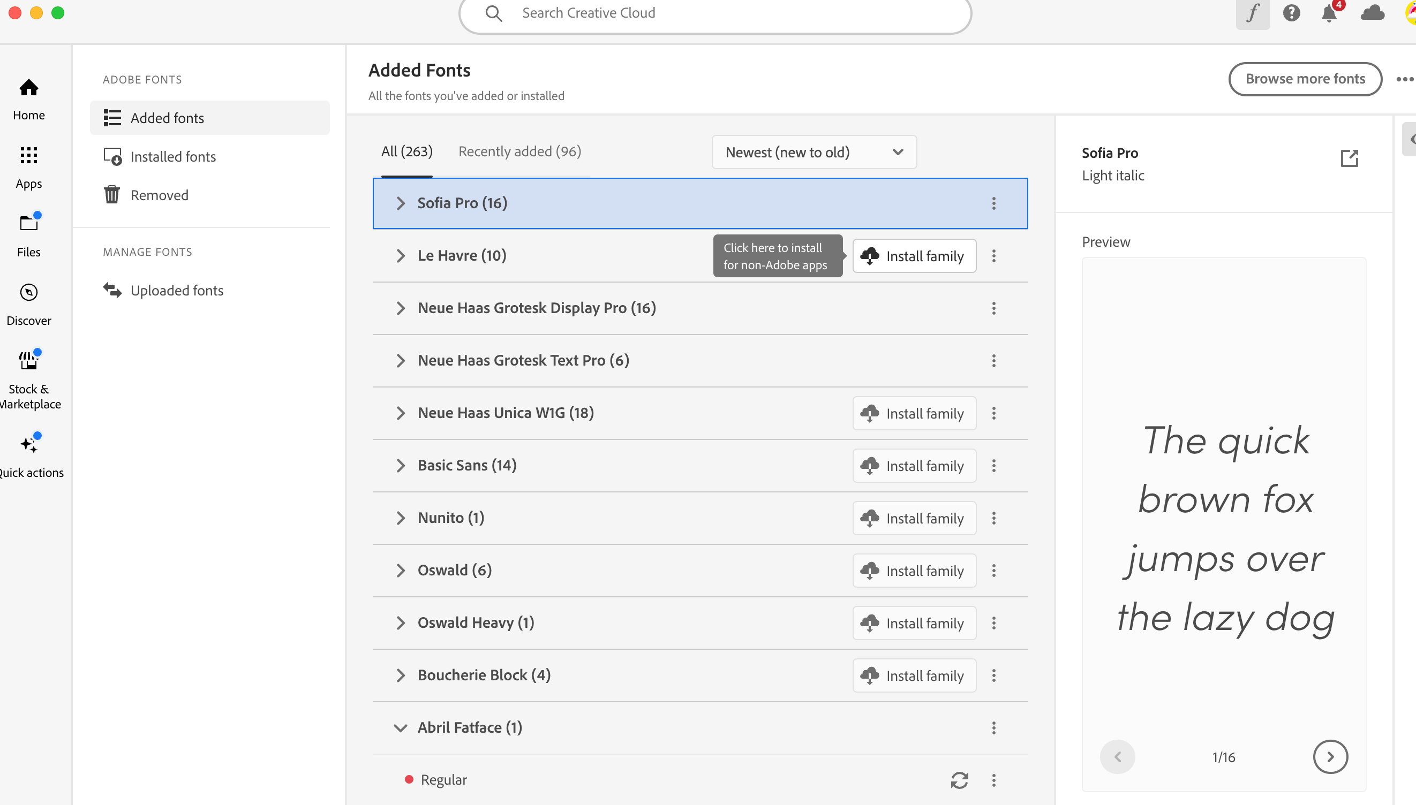Collapse the Abril Fatface family
Viewport: 1416px width, 805px height.
401,728
